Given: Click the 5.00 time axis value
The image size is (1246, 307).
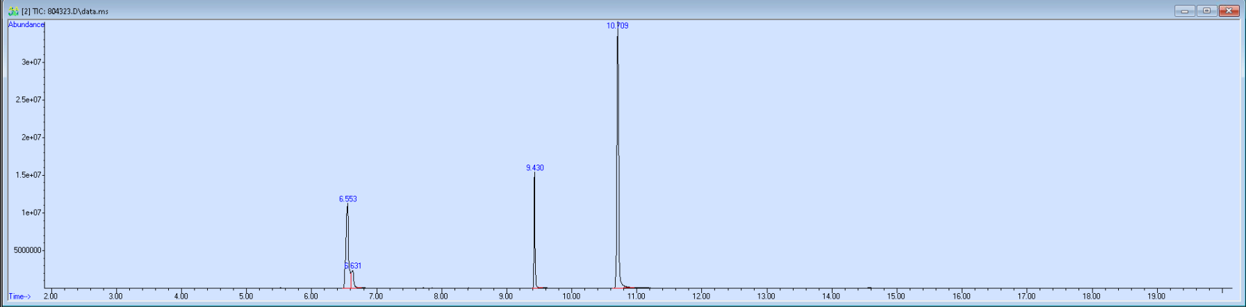Looking at the screenshot, I should click(x=246, y=297).
